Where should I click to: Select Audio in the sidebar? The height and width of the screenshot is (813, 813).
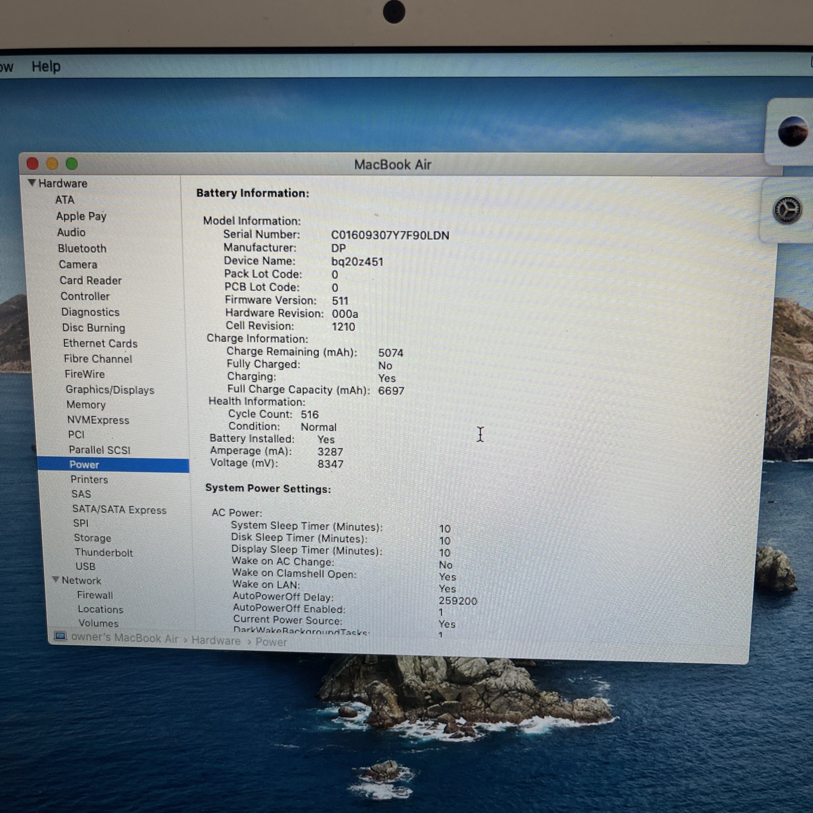point(71,232)
